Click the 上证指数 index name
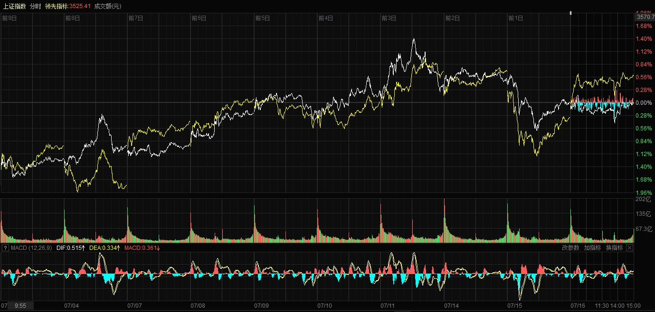This screenshot has width=655, height=312. [x=14, y=6]
